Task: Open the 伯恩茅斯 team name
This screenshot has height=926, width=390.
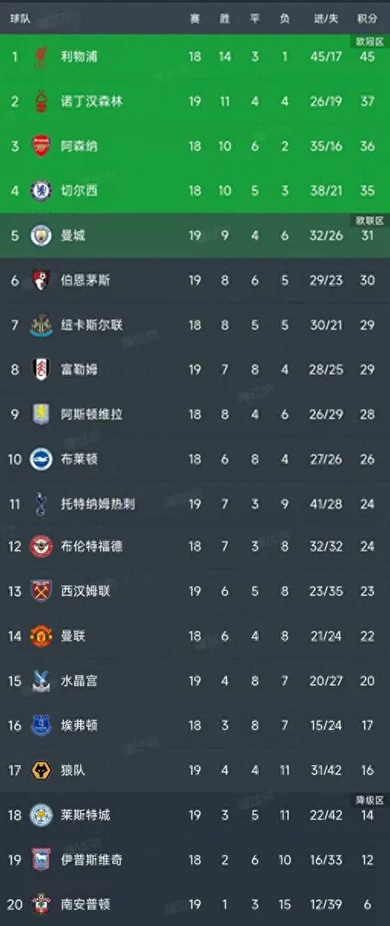Action: (85, 281)
